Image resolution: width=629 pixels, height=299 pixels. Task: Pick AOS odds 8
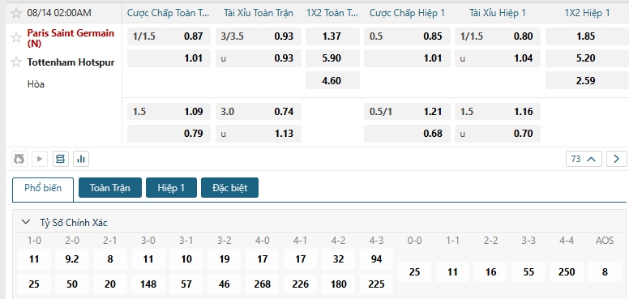point(605,272)
